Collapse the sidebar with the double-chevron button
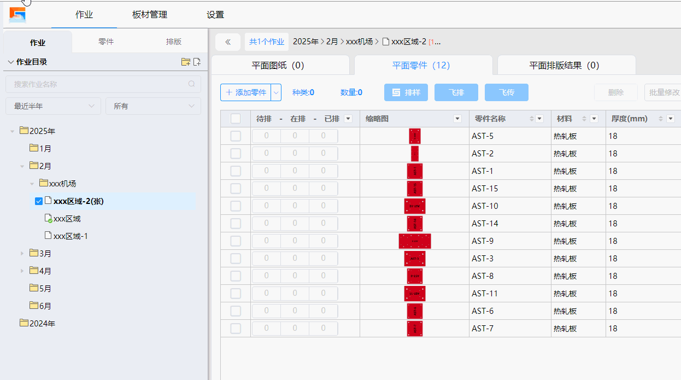 coord(228,42)
